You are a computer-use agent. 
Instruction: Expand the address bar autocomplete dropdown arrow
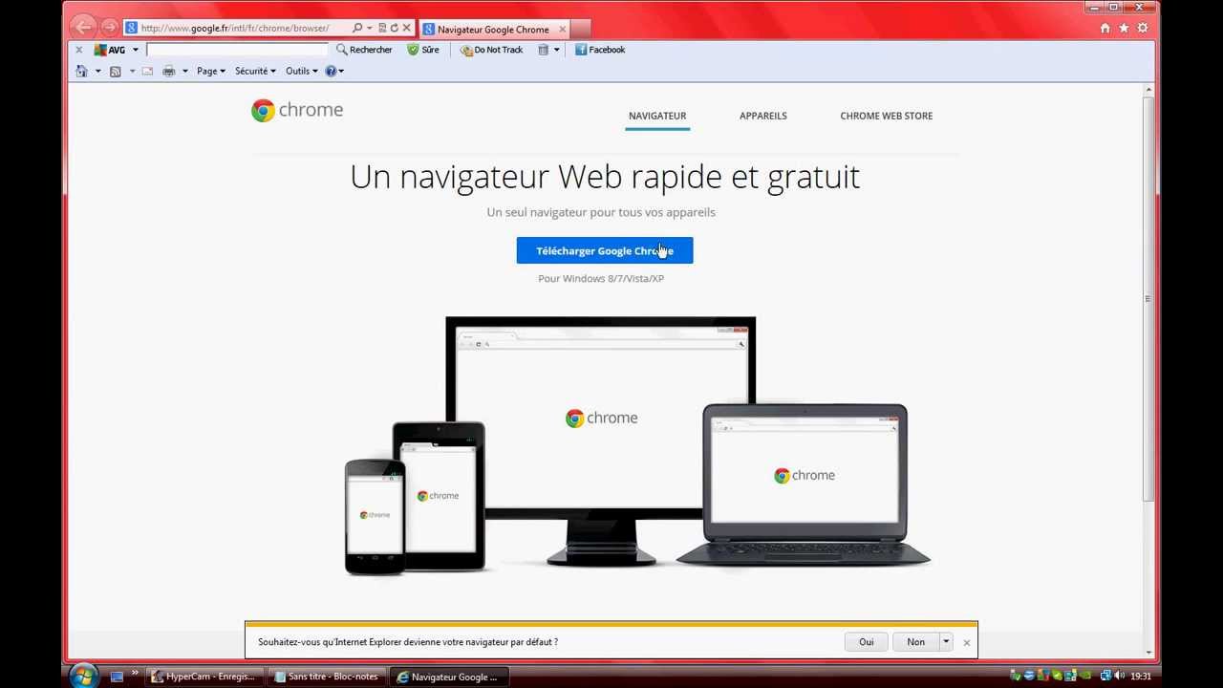370,29
